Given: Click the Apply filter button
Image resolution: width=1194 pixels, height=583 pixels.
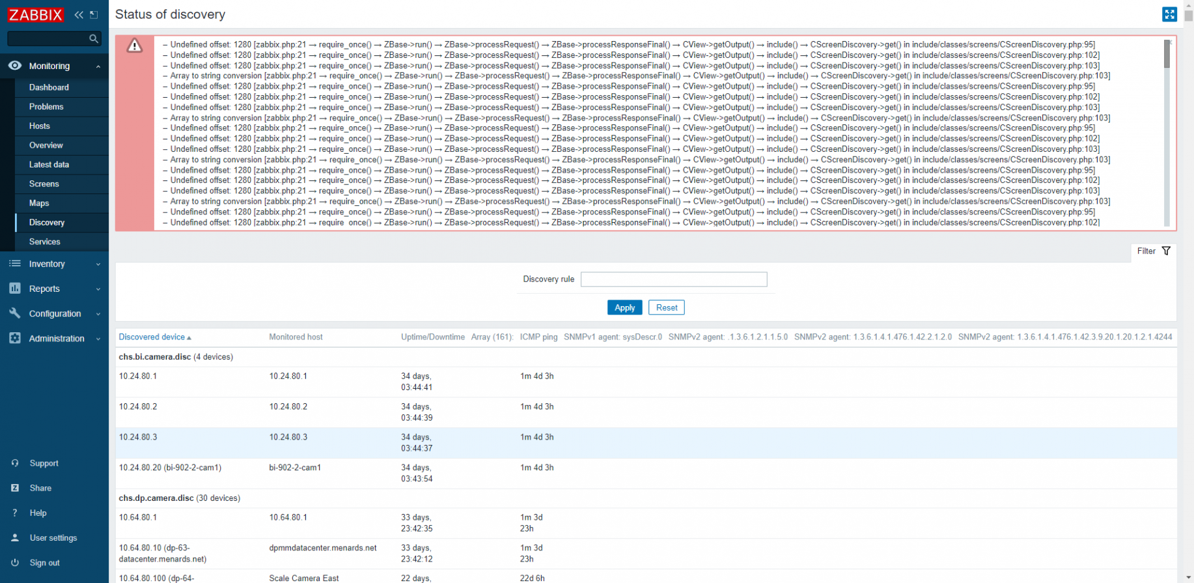Looking at the screenshot, I should [x=624, y=307].
